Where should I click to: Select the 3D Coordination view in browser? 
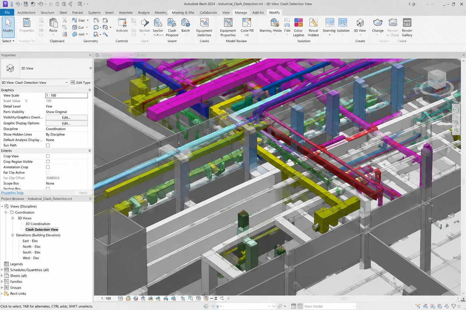pos(38,224)
